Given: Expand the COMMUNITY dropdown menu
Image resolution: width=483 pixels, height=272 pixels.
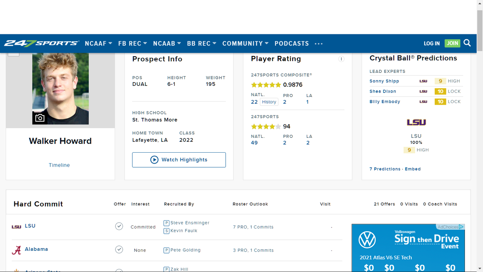Looking at the screenshot, I should coord(246,43).
